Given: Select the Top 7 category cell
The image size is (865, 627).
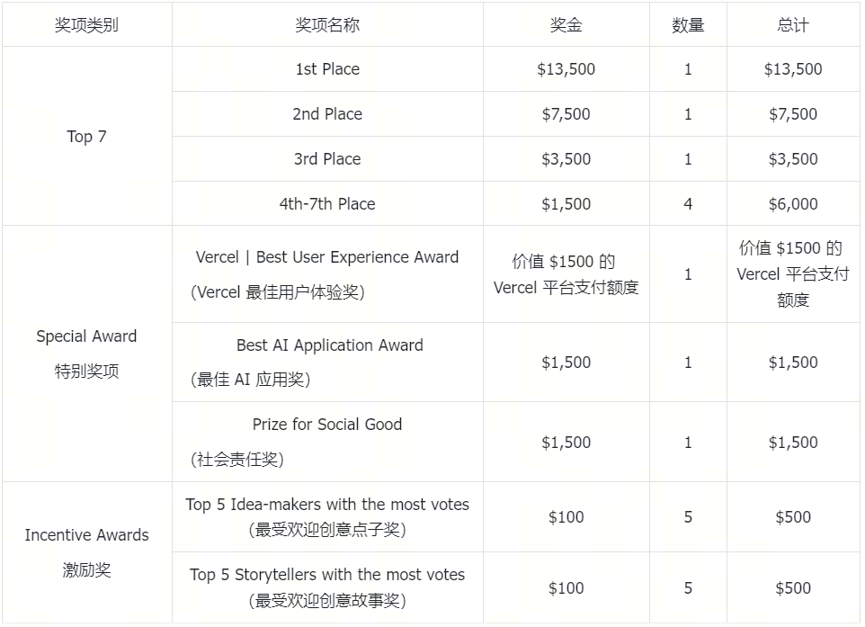Looking at the screenshot, I should (86, 137).
